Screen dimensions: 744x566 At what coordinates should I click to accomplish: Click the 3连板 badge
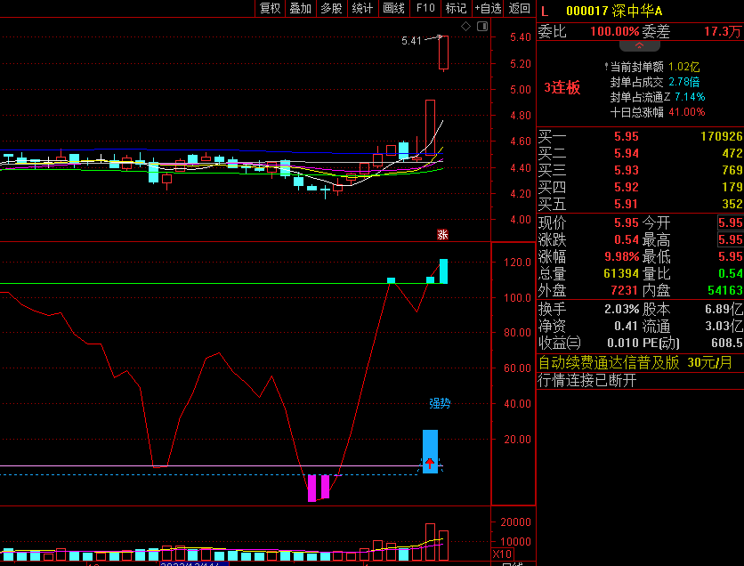(x=562, y=88)
